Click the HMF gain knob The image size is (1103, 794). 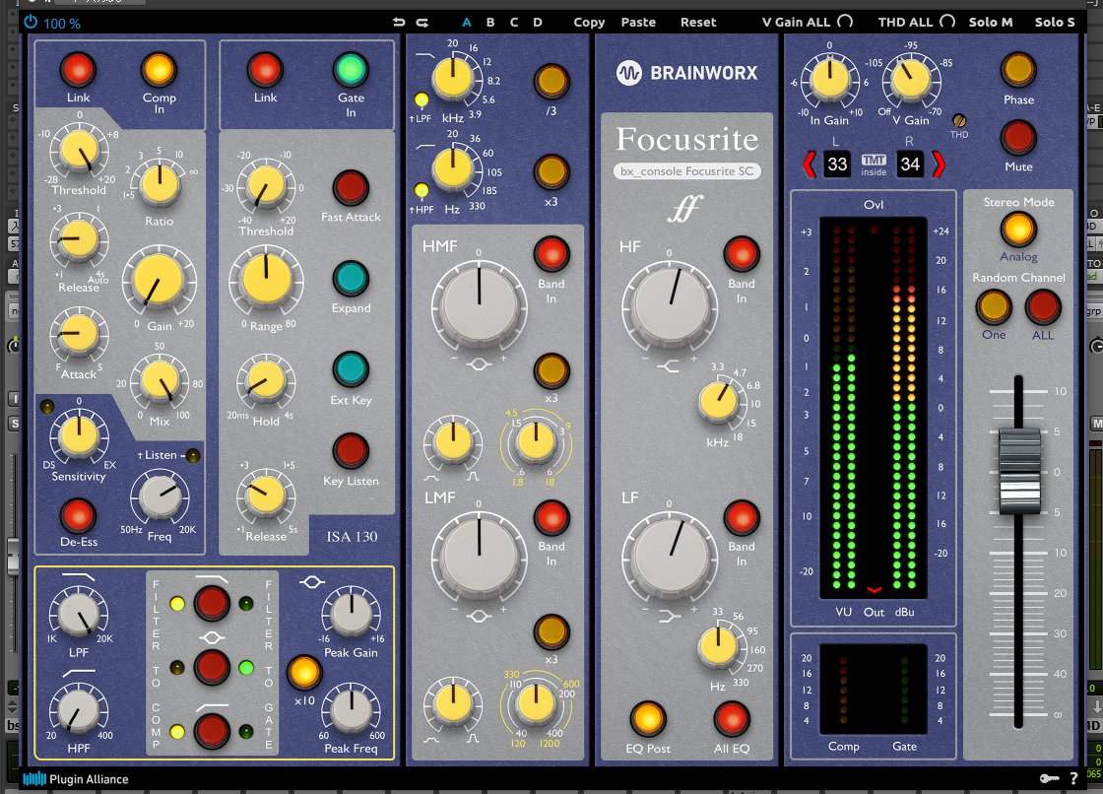pos(479,305)
